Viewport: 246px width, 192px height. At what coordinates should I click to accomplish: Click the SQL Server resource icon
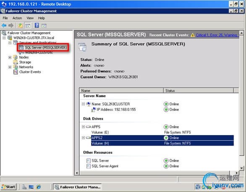(89, 161)
